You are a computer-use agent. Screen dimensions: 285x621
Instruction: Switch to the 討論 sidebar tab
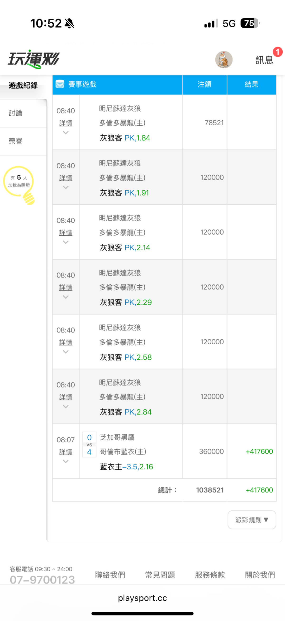[x=16, y=113]
